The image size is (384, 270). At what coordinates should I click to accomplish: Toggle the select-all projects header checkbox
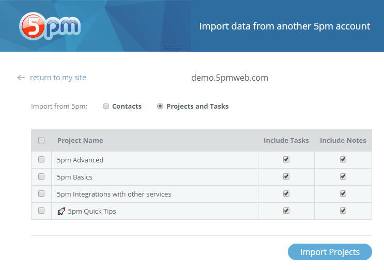click(x=41, y=140)
